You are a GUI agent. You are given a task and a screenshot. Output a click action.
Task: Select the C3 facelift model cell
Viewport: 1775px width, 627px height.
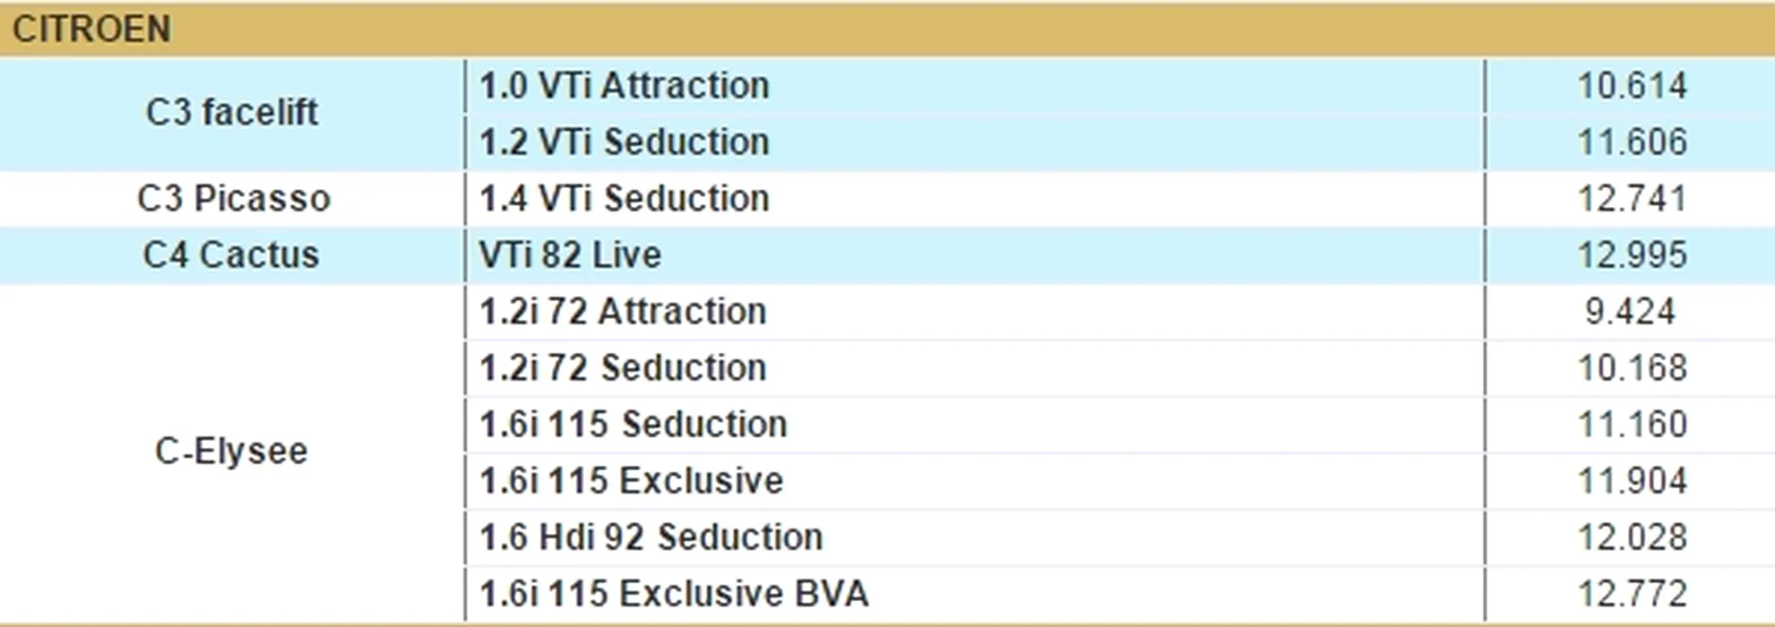(x=231, y=113)
